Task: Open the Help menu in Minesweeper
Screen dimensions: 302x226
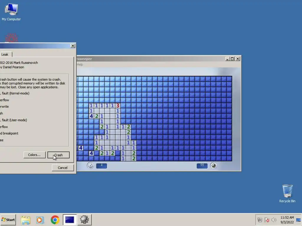Action: click(80, 64)
